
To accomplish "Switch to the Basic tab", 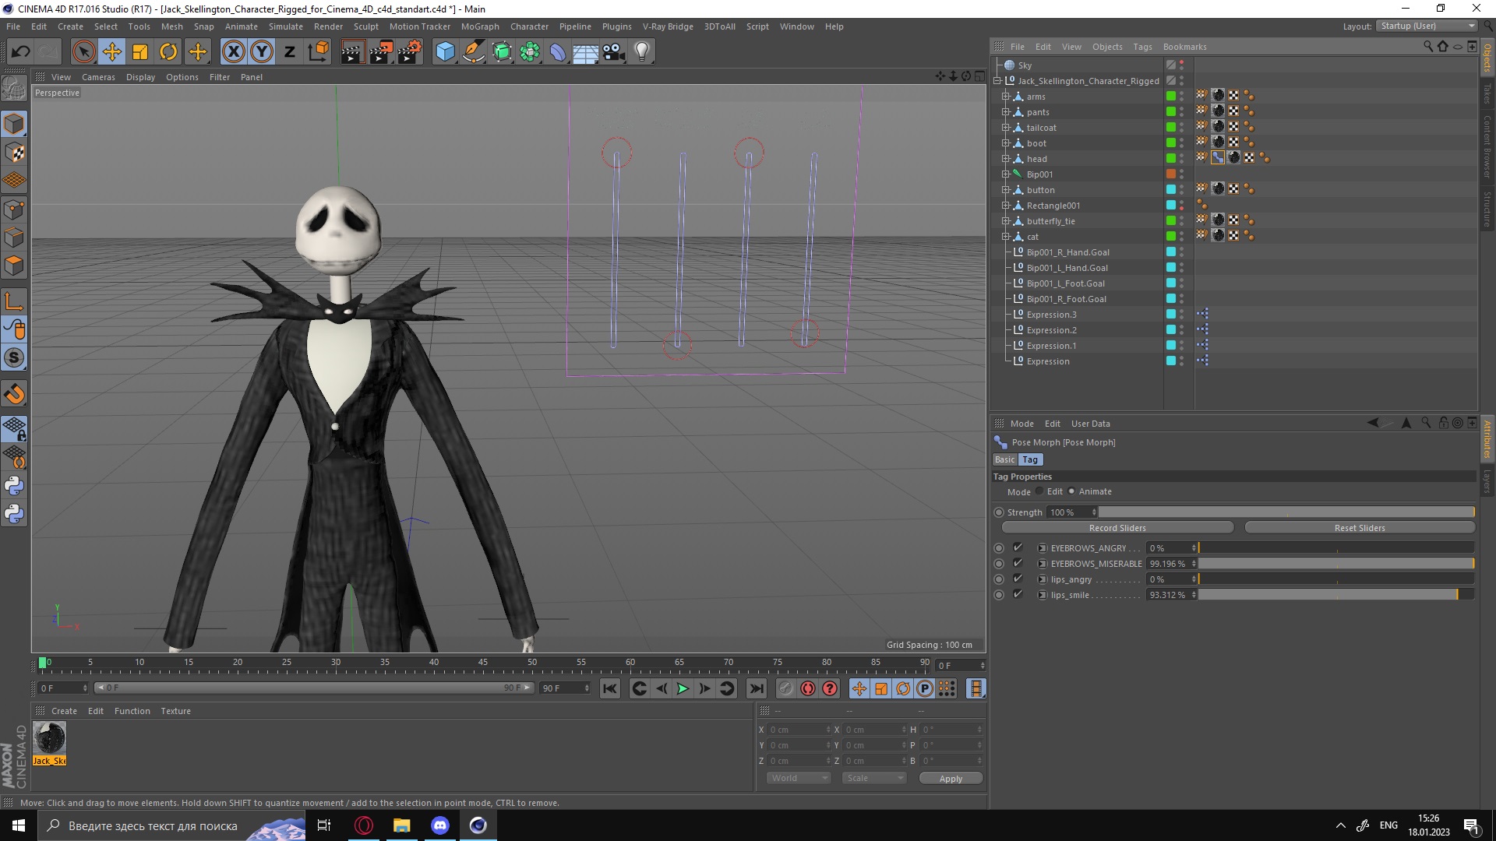I will (x=1004, y=459).
